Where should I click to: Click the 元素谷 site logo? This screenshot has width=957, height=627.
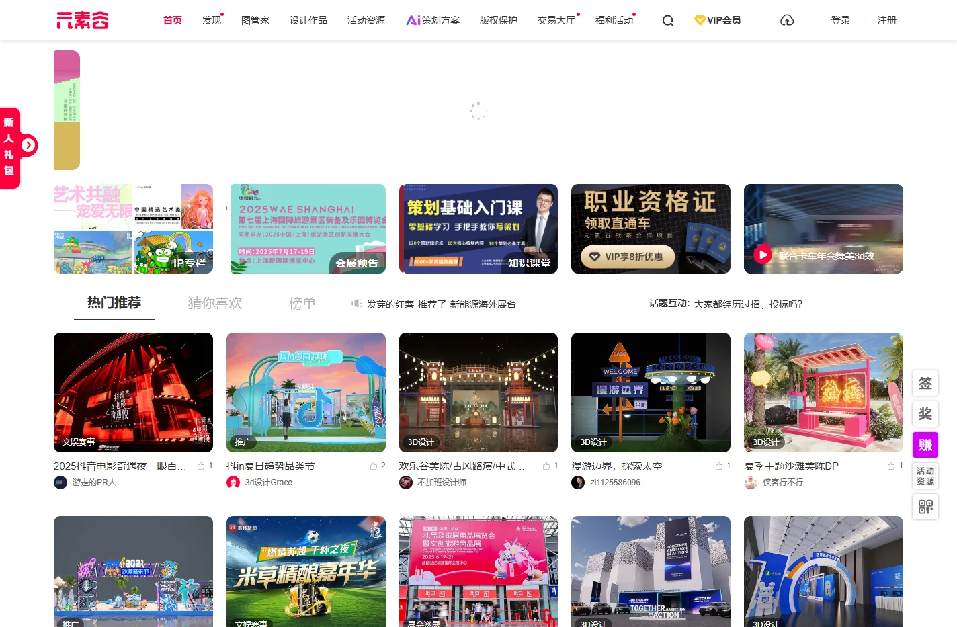click(82, 20)
